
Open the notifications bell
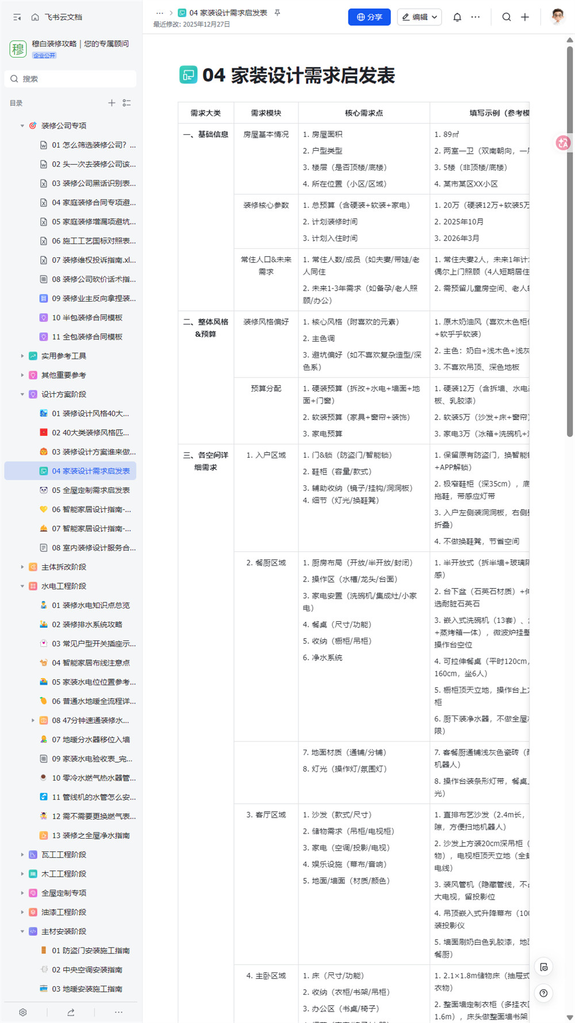click(457, 17)
